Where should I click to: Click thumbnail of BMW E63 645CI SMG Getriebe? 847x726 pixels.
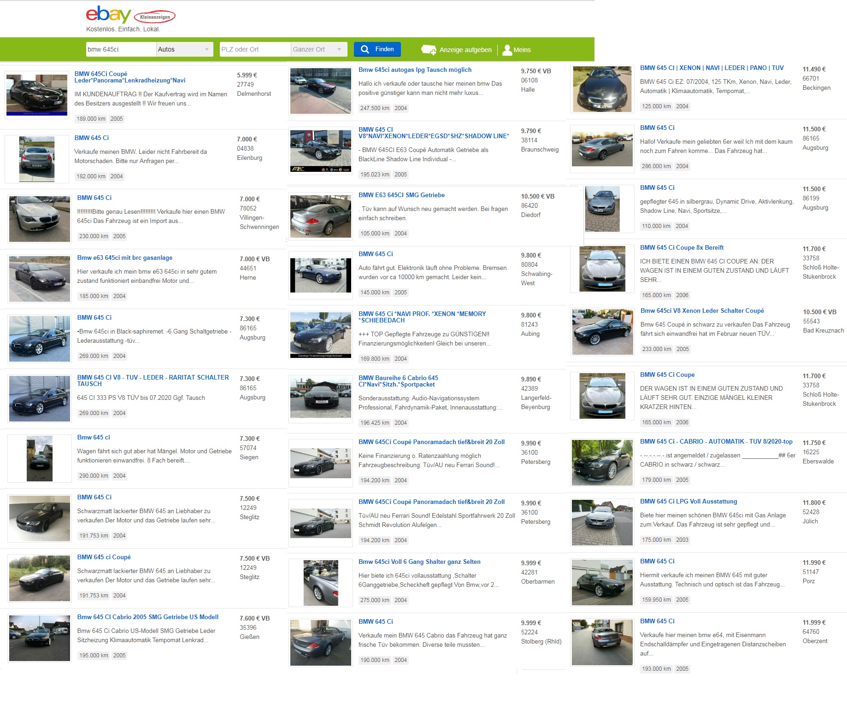pyautogui.click(x=321, y=216)
